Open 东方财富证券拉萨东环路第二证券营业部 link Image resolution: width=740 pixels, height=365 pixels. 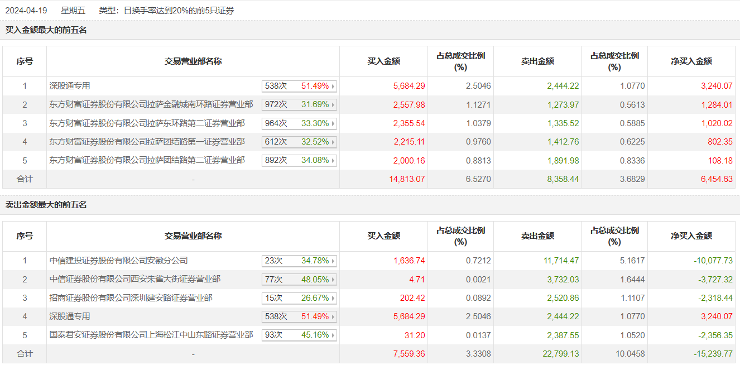coord(147,123)
